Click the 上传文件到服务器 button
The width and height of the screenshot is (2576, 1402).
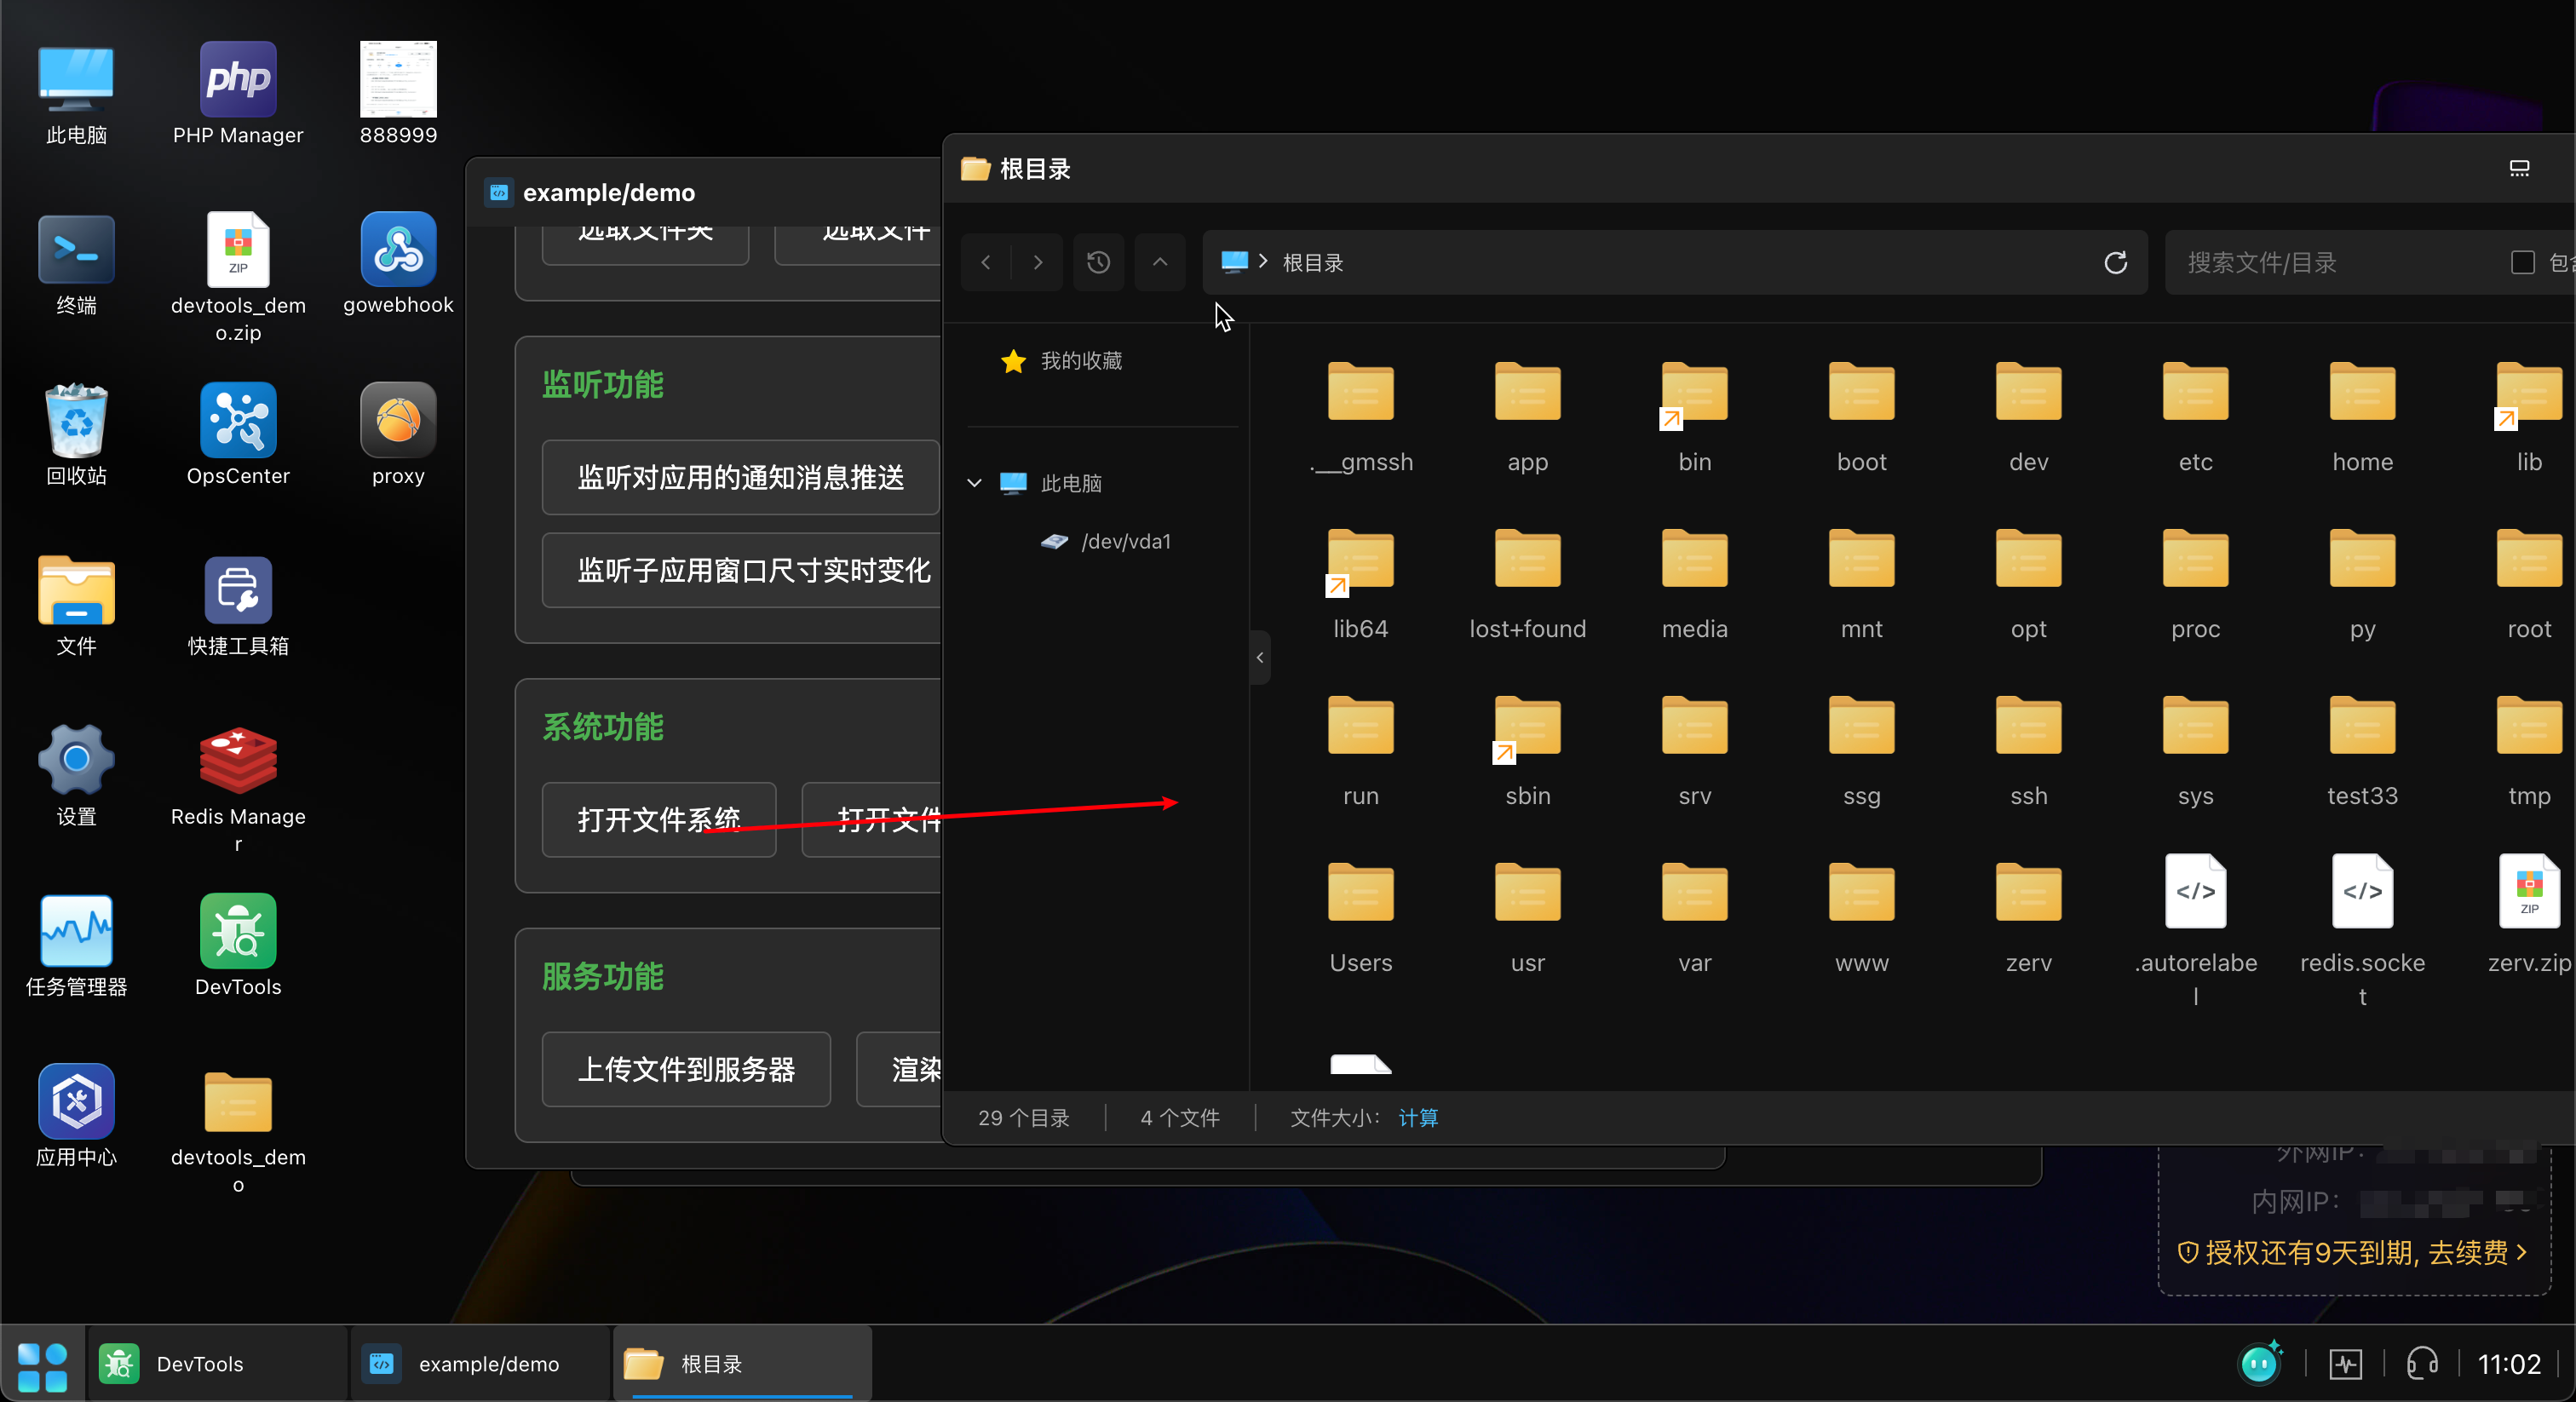[686, 1069]
